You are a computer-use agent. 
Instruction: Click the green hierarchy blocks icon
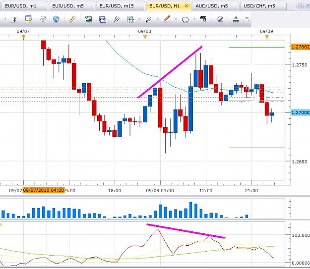pyautogui.click(x=236, y=19)
